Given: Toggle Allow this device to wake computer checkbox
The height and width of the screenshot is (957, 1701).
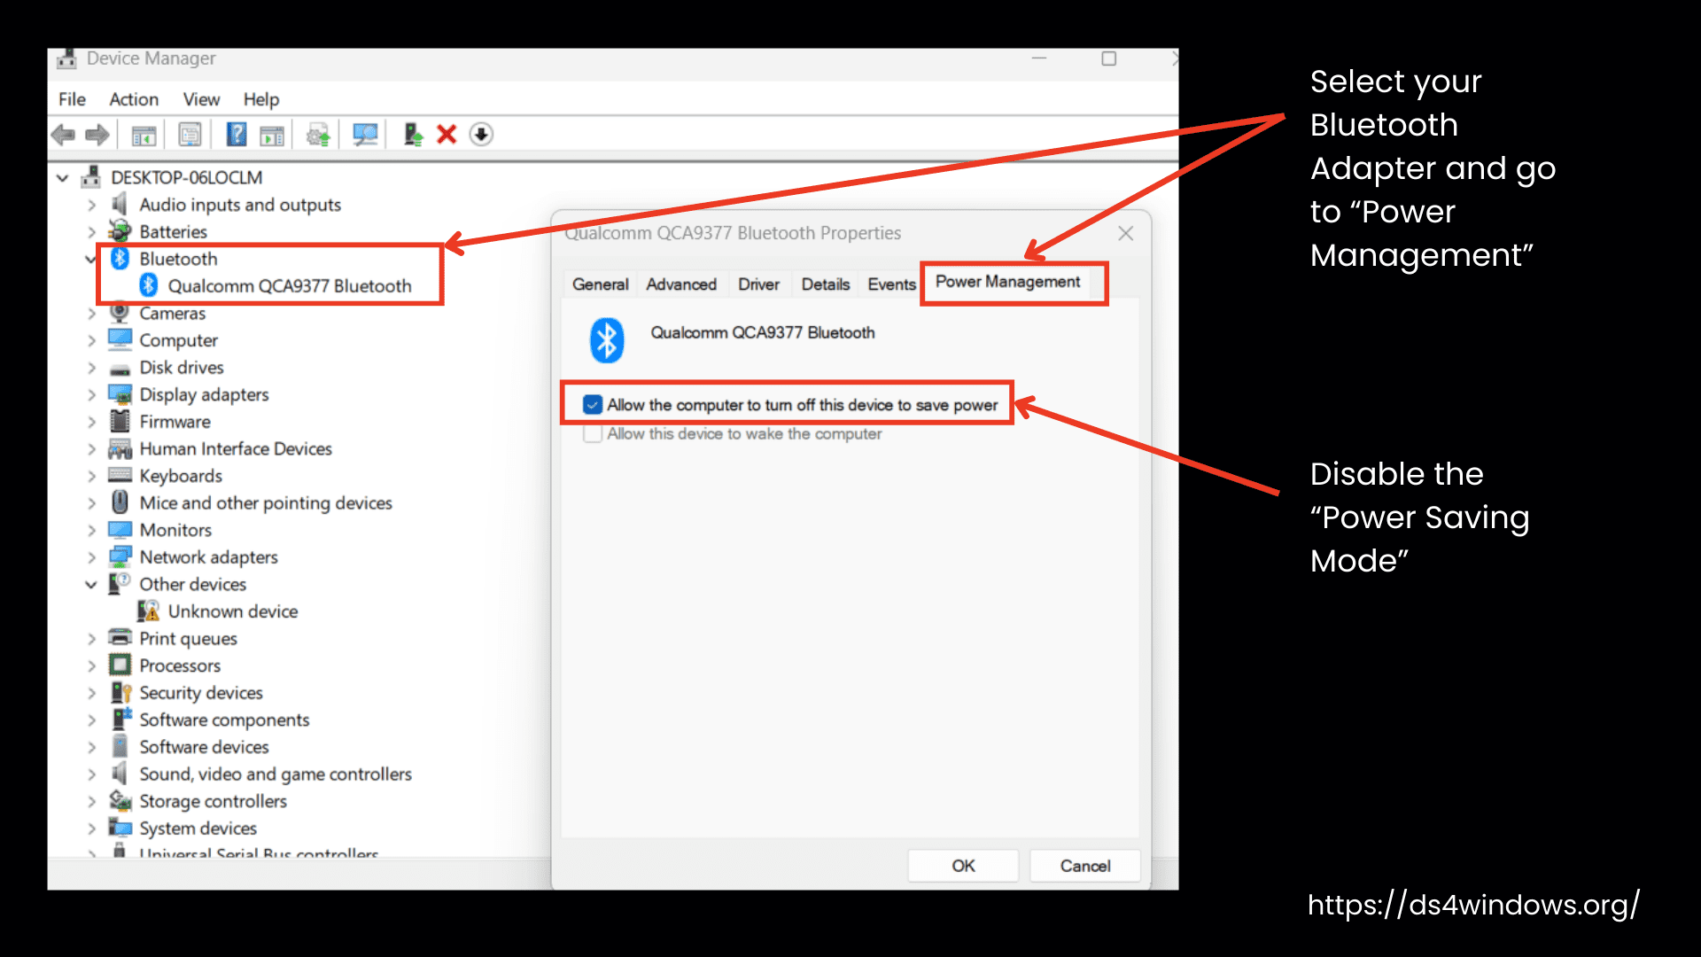Looking at the screenshot, I should coord(593,434).
